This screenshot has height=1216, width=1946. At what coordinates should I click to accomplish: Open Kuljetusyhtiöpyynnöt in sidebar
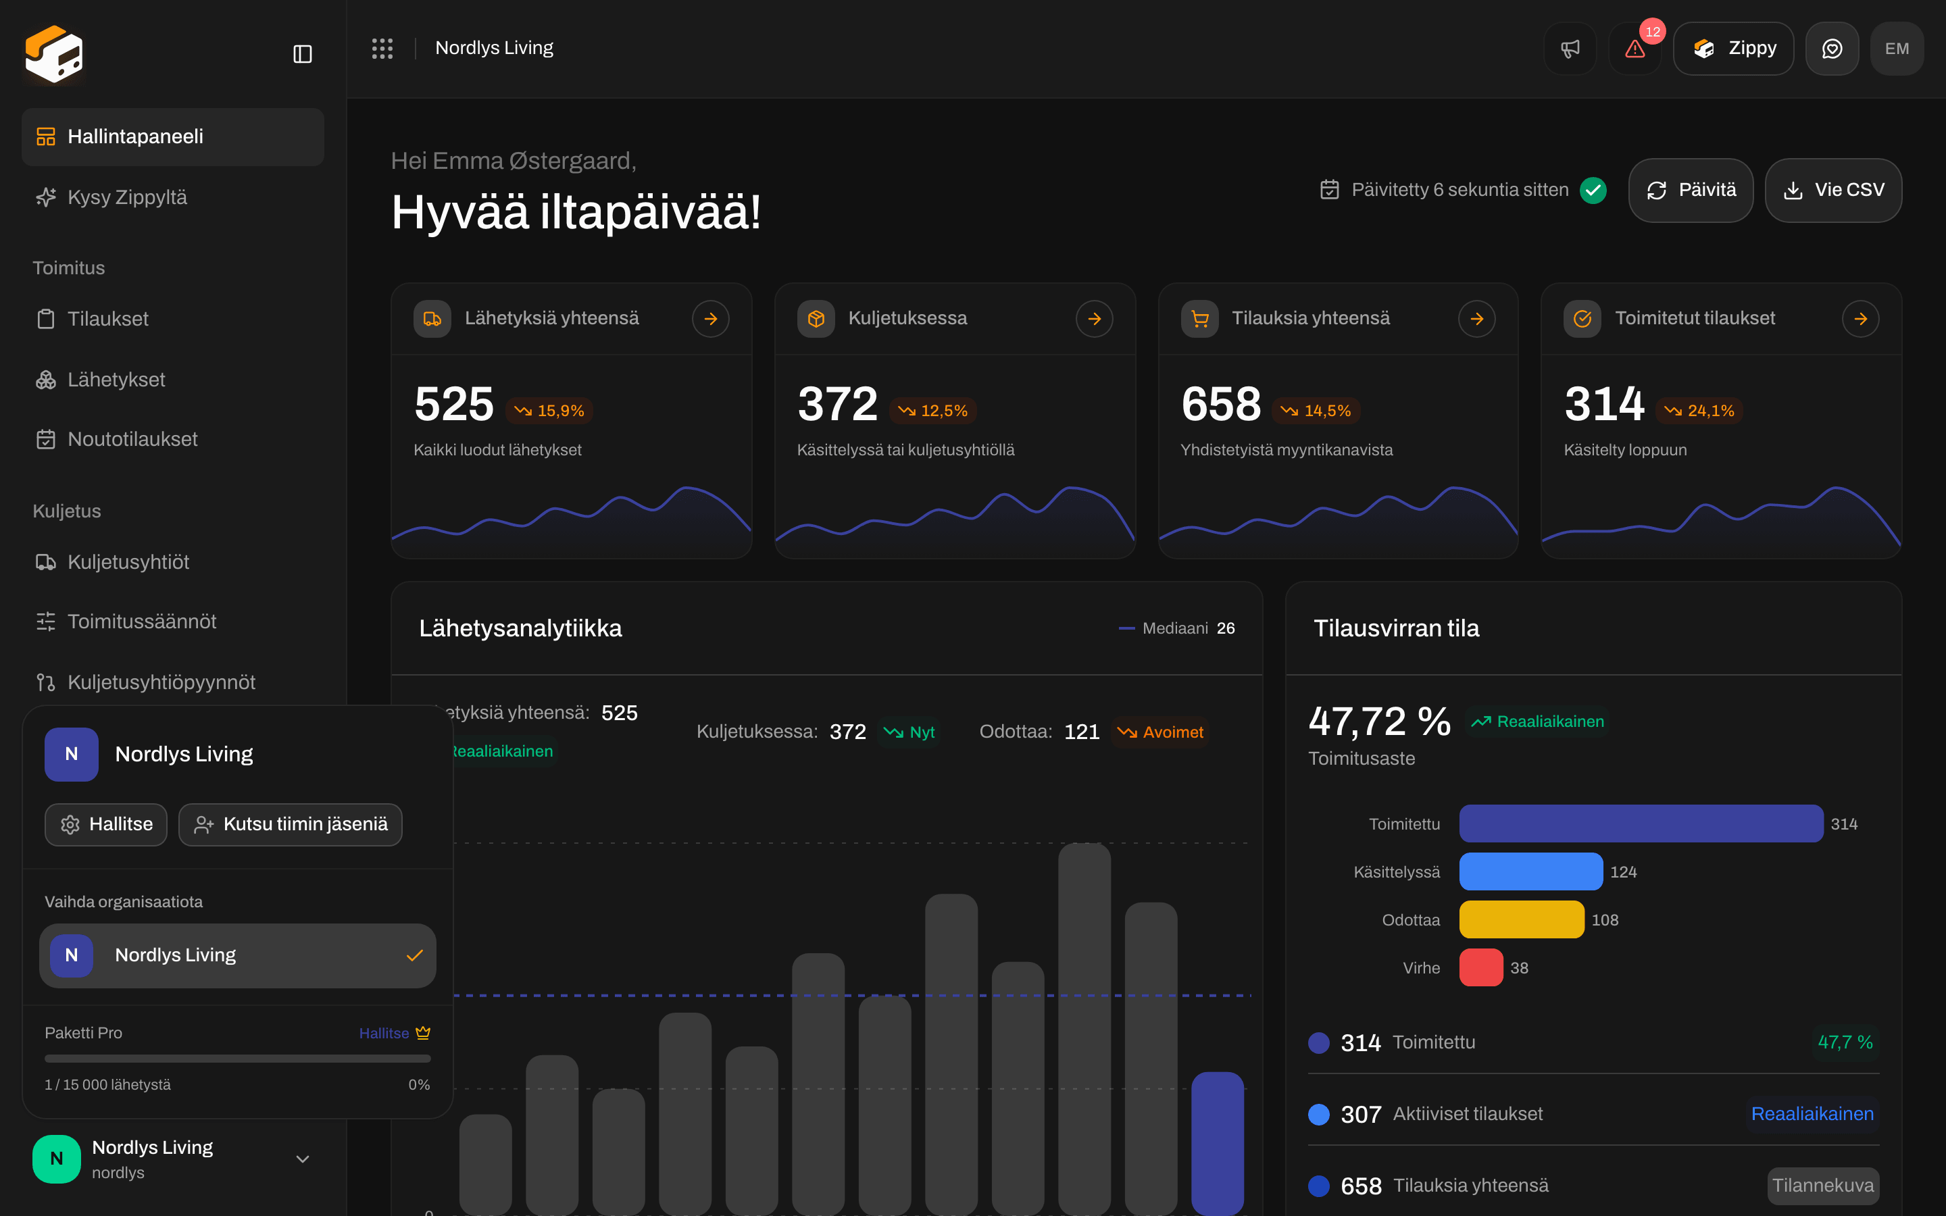tap(173, 682)
